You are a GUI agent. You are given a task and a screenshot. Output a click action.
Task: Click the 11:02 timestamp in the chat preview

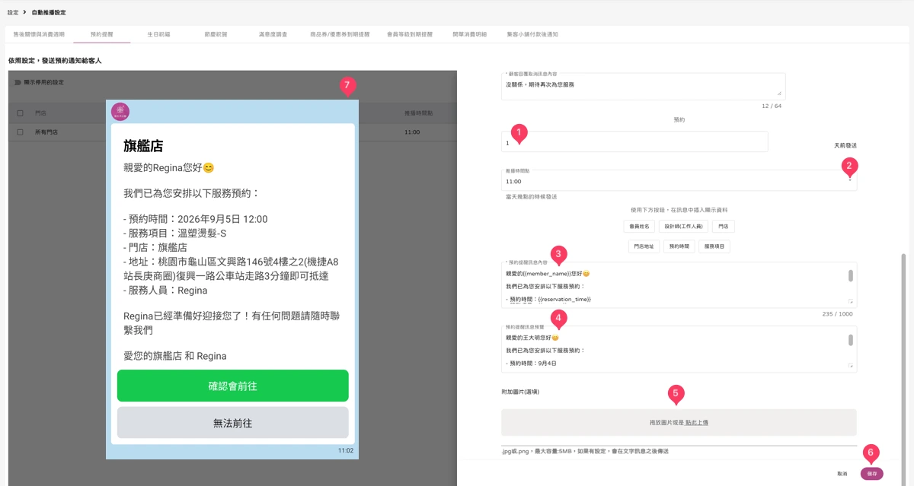click(346, 451)
